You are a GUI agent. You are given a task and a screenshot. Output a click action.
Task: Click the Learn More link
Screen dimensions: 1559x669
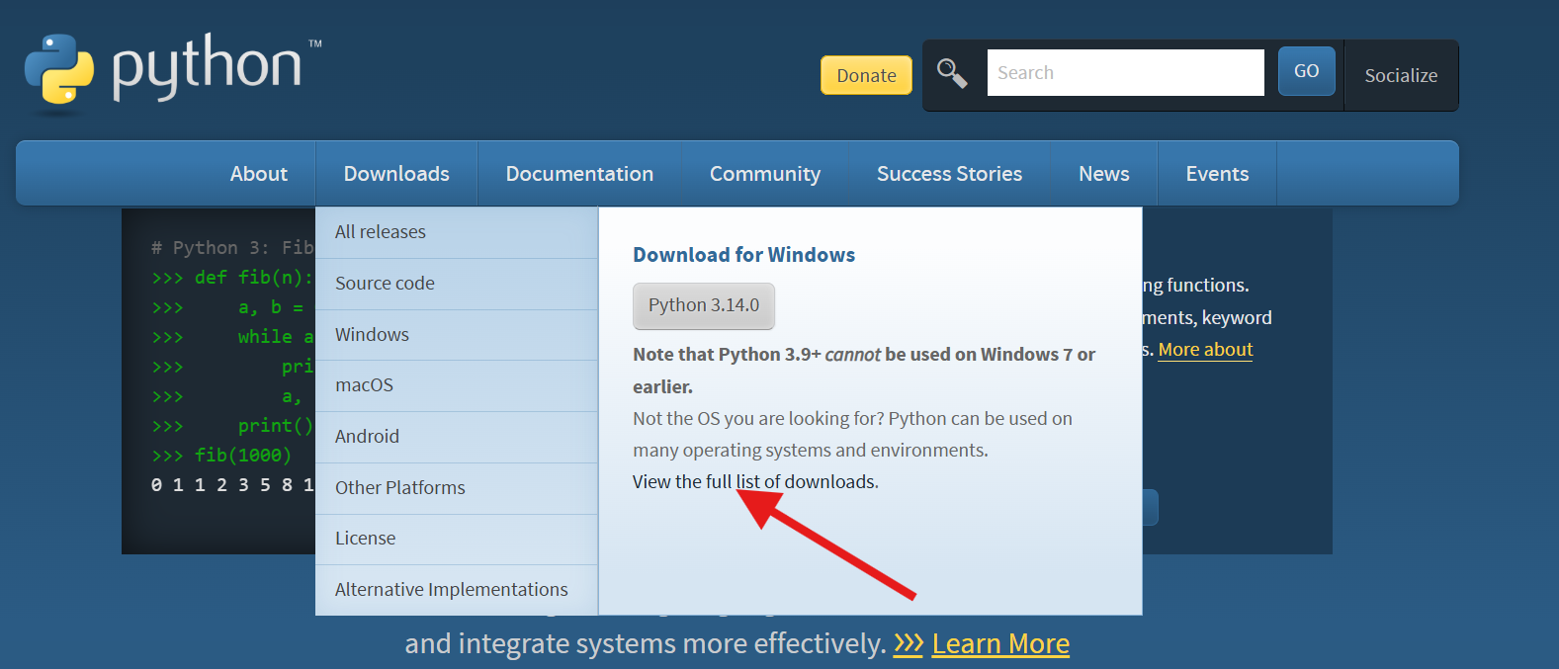tap(999, 644)
